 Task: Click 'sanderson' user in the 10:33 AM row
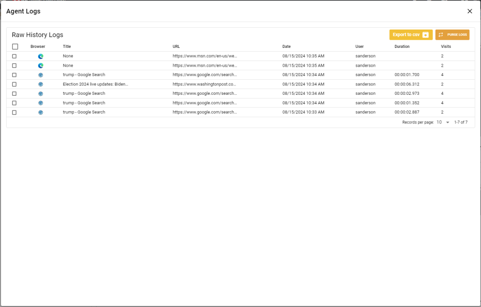pyautogui.click(x=365, y=112)
